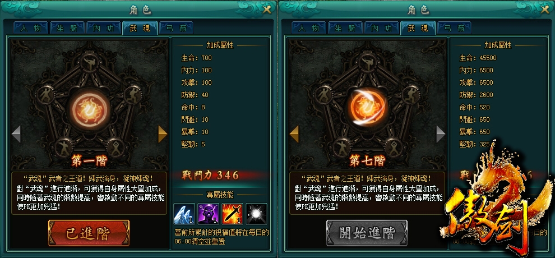This screenshot has height=258, width=555.
Task: Click the 第七階 stage label
Action: pos(367,161)
